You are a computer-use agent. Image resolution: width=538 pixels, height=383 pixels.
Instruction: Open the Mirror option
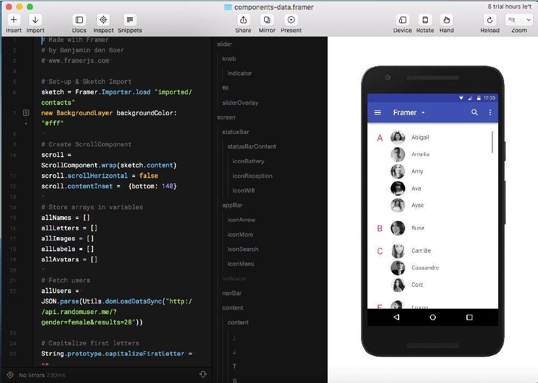click(x=267, y=20)
